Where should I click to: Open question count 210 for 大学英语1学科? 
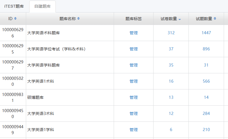[206, 130]
